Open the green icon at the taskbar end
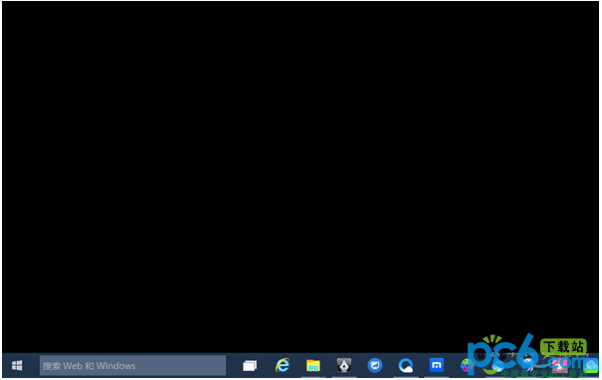Screen dimensions: 602x380 point(590,365)
